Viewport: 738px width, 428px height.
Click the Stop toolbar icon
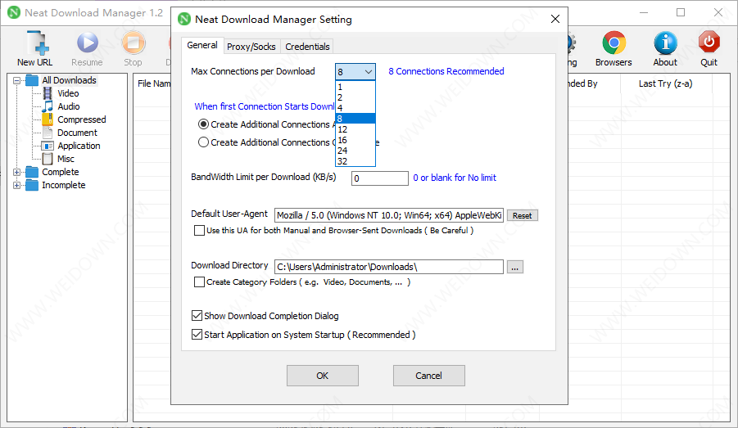point(134,43)
